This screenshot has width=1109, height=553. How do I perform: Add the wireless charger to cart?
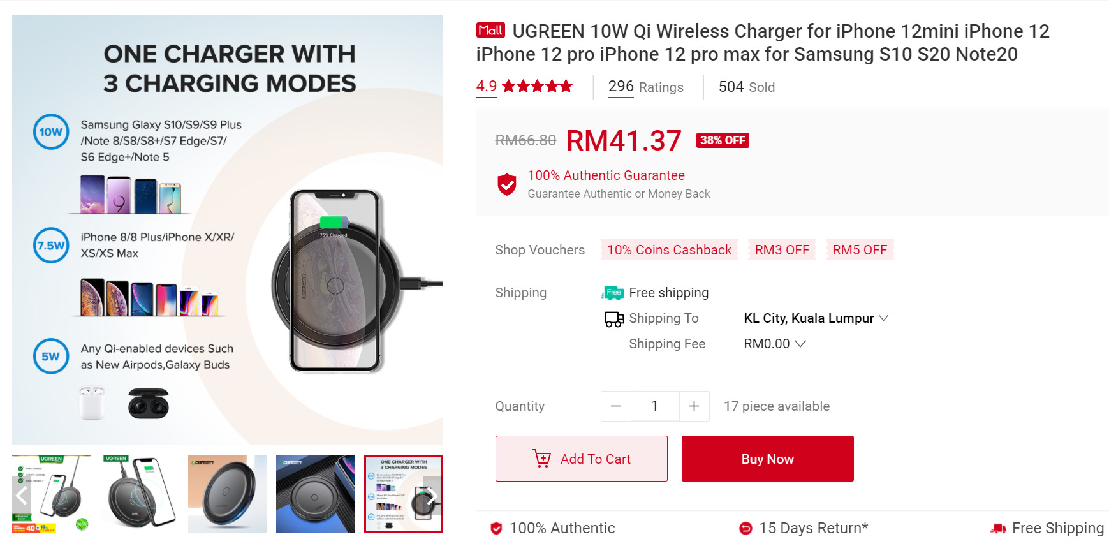coord(582,459)
